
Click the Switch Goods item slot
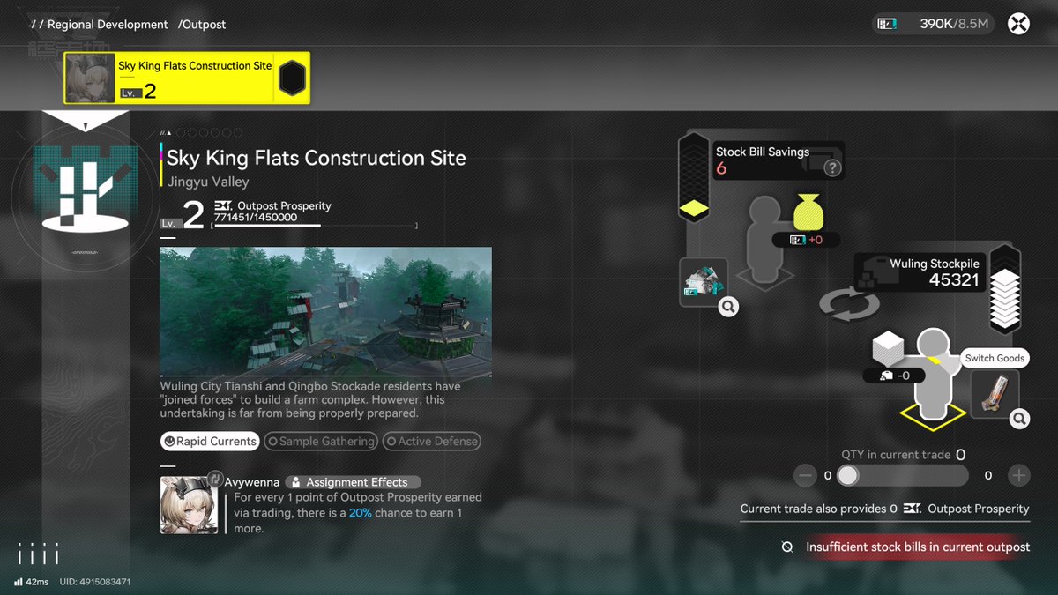[x=995, y=393]
